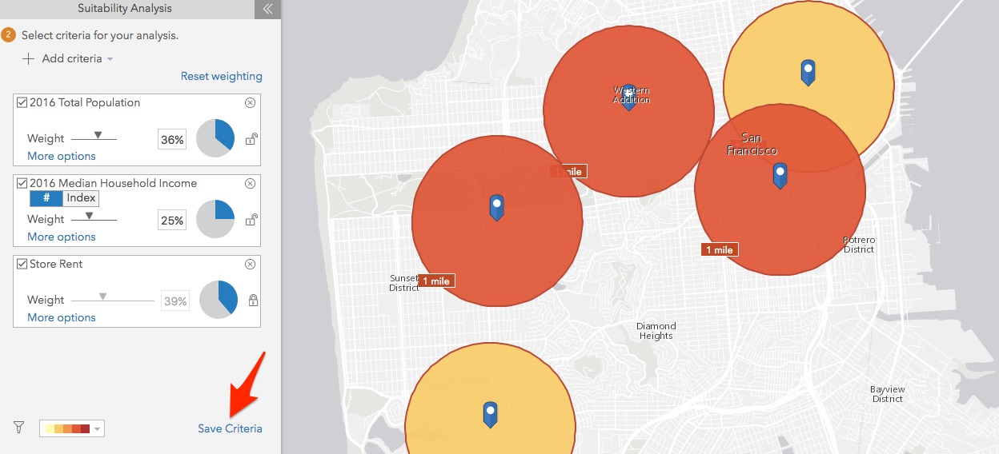Remove the Store Rent criterion
The height and width of the screenshot is (454, 999).
(250, 264)
